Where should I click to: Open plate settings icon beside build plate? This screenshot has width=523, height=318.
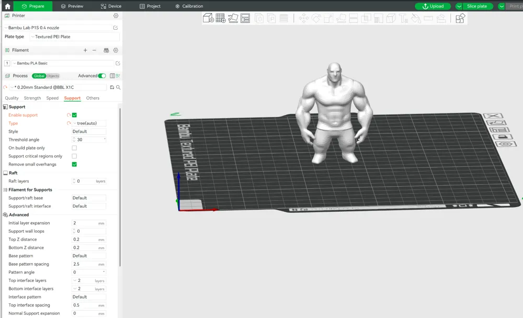pos(506,144)
